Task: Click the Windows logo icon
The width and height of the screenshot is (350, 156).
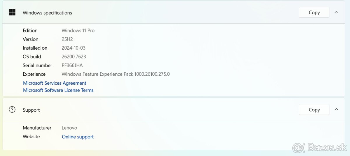Action: click(12, 12)
